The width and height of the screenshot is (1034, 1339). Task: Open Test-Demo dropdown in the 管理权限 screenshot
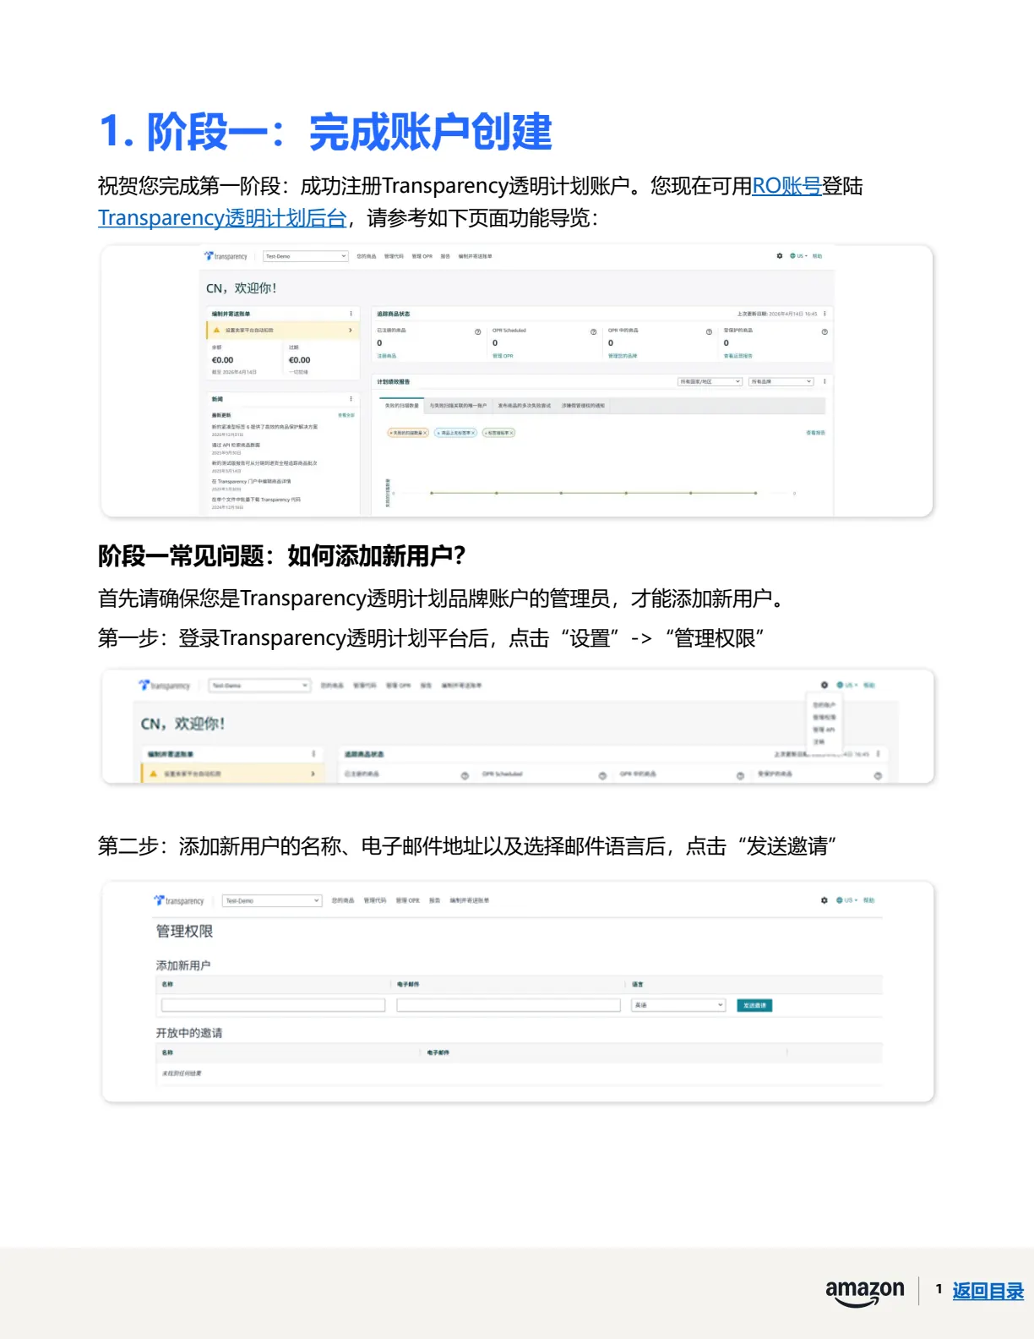tap(272, 901)
